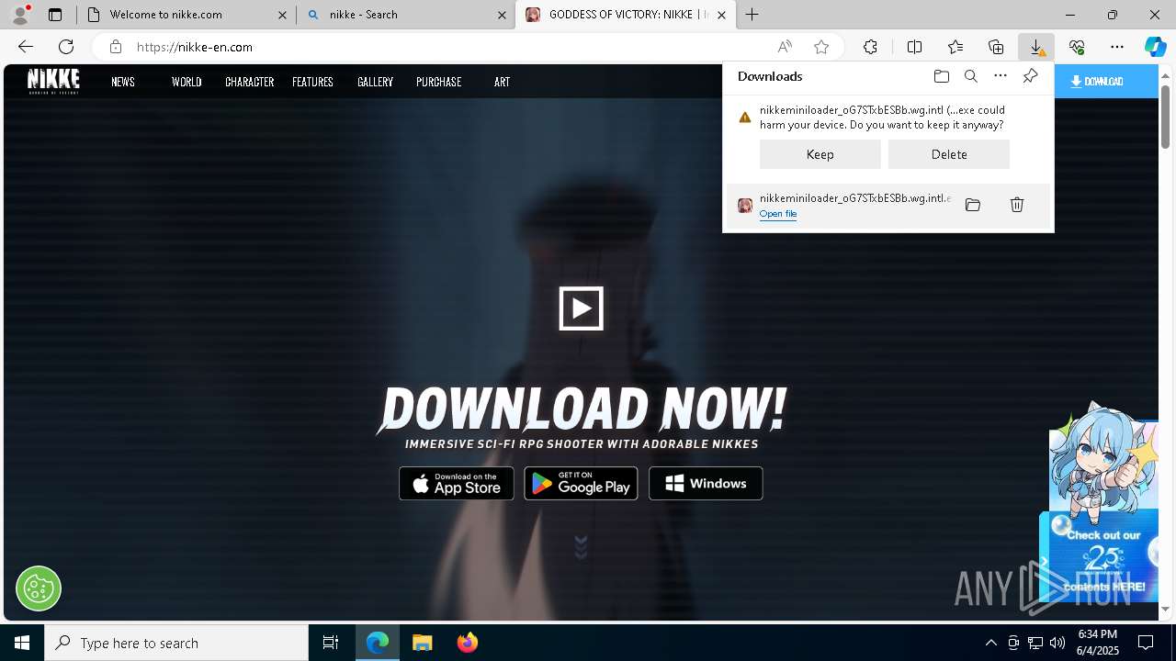
Task: Click Keep for the flagged download
Action: click(820, 154)
